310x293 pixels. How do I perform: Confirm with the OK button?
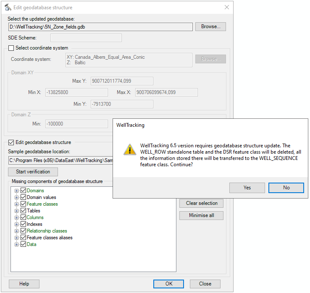tap(168, 284)
